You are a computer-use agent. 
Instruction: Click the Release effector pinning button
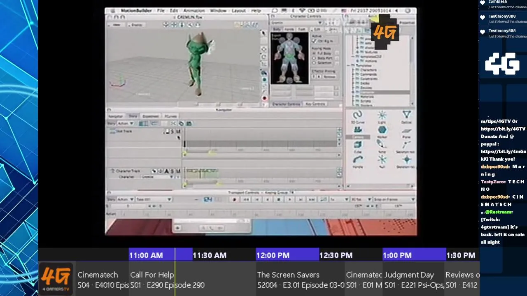329,76
